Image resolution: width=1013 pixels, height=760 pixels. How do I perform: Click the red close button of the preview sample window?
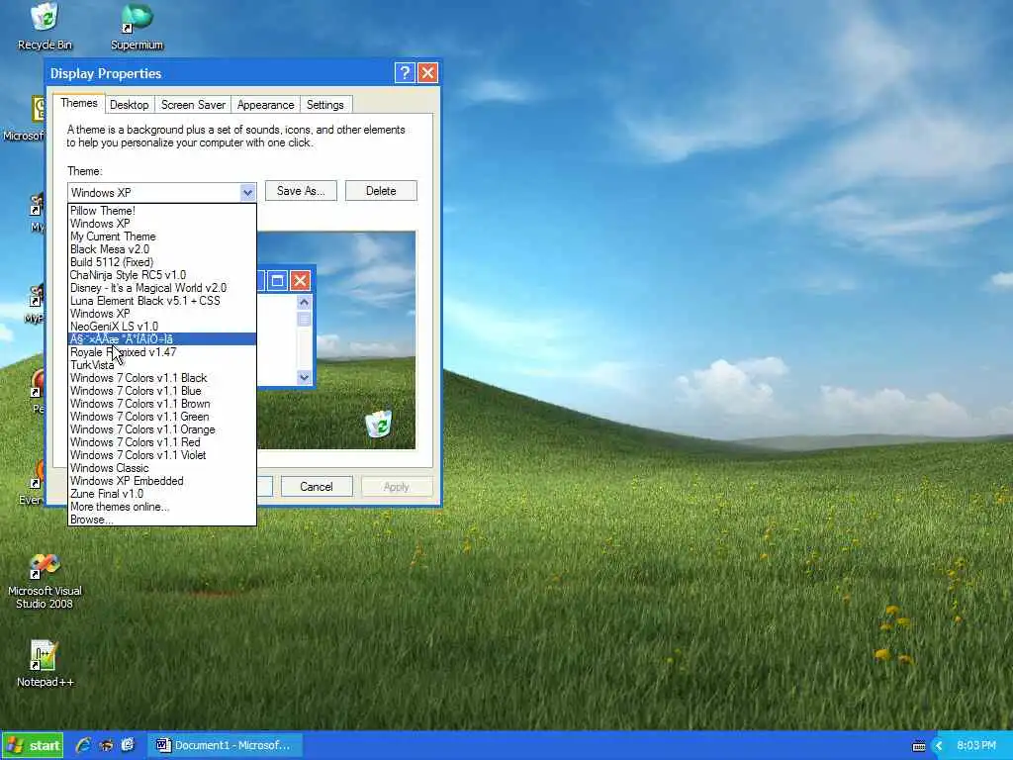pos(300,280)
